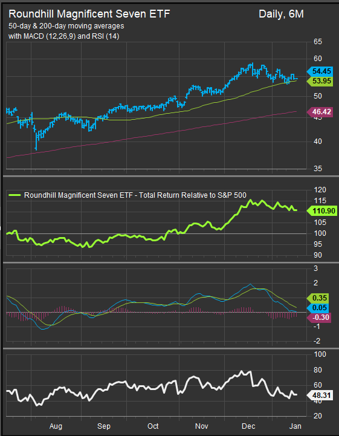The height and width of the screenshot is (436, 339).
Task: Click the green 110.90 relative return tag
Action: click(x=321, y=211)
